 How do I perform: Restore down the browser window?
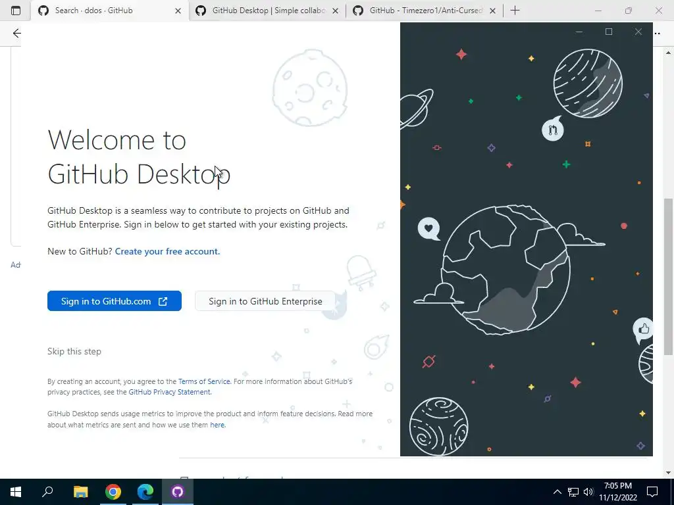tap(629, 11)
